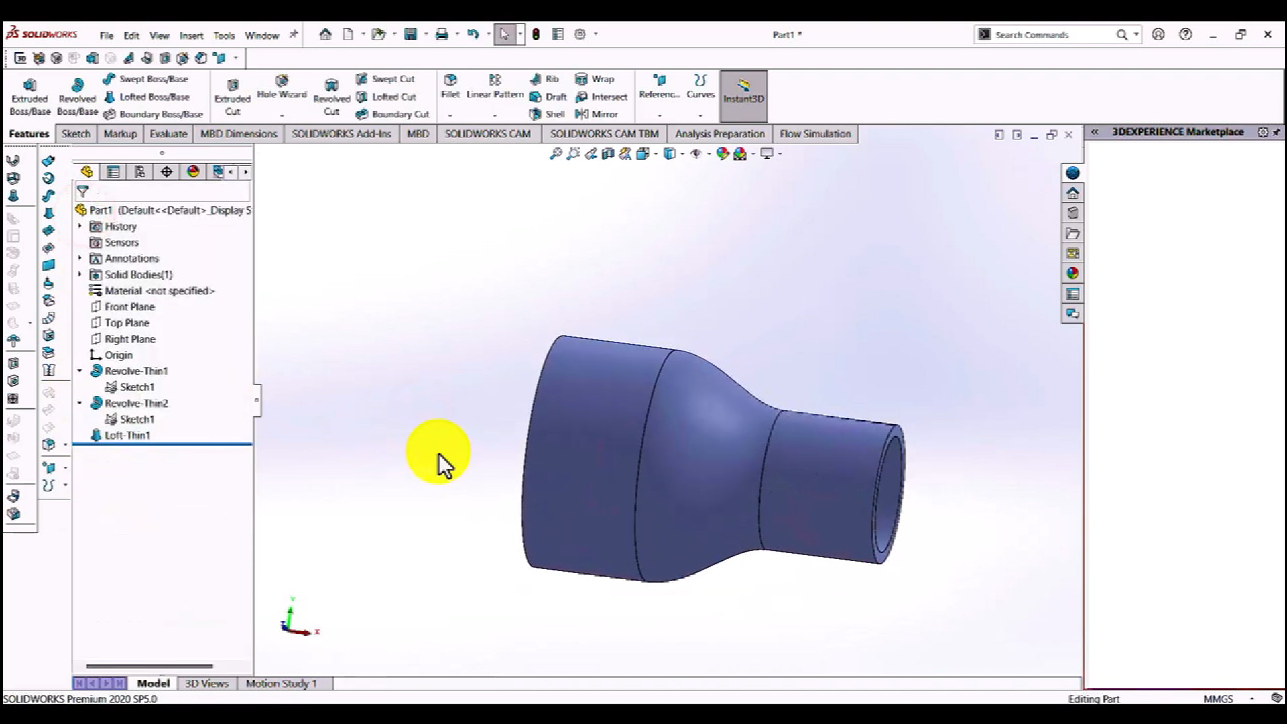Select the Wrap feature
The image size is (1287, 724).
(595, 79)
